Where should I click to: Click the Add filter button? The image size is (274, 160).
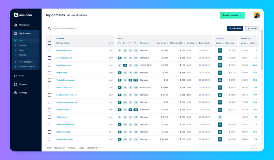coord(235,28)
